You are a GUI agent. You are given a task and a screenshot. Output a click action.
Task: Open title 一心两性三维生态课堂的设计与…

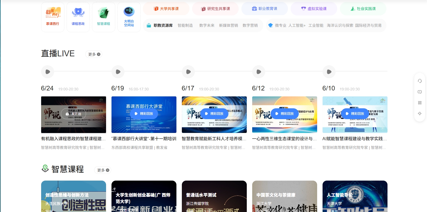tap(284, 139)
